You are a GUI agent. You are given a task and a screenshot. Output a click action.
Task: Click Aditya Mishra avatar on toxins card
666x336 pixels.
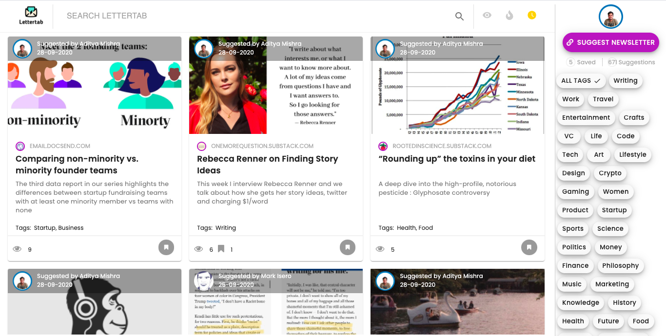(385, 49)
